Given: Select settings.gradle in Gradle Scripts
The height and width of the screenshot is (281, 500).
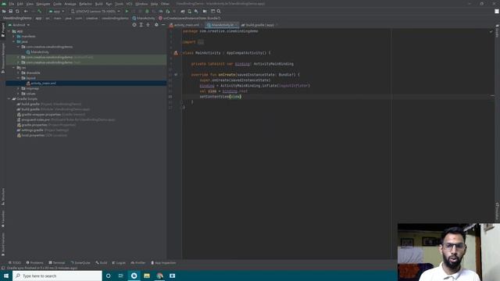Looking at the screenshot, I should [43, 130].
